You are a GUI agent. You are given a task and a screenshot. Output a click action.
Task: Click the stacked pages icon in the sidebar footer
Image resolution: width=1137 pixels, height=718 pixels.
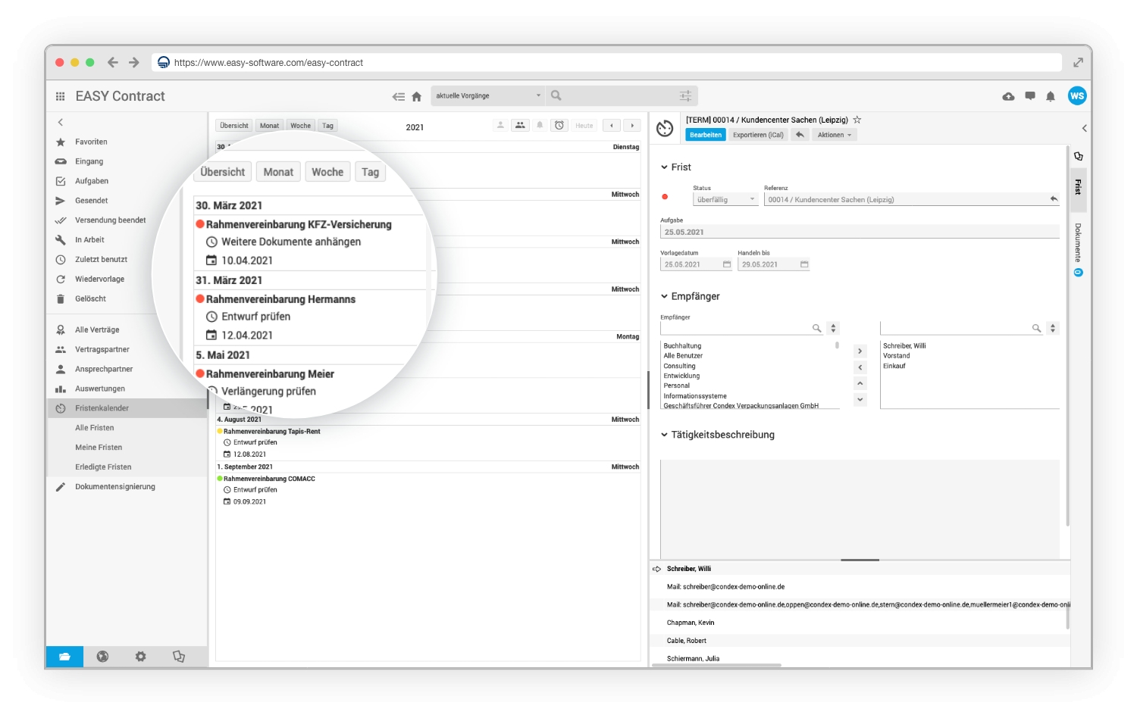point(179,657)
